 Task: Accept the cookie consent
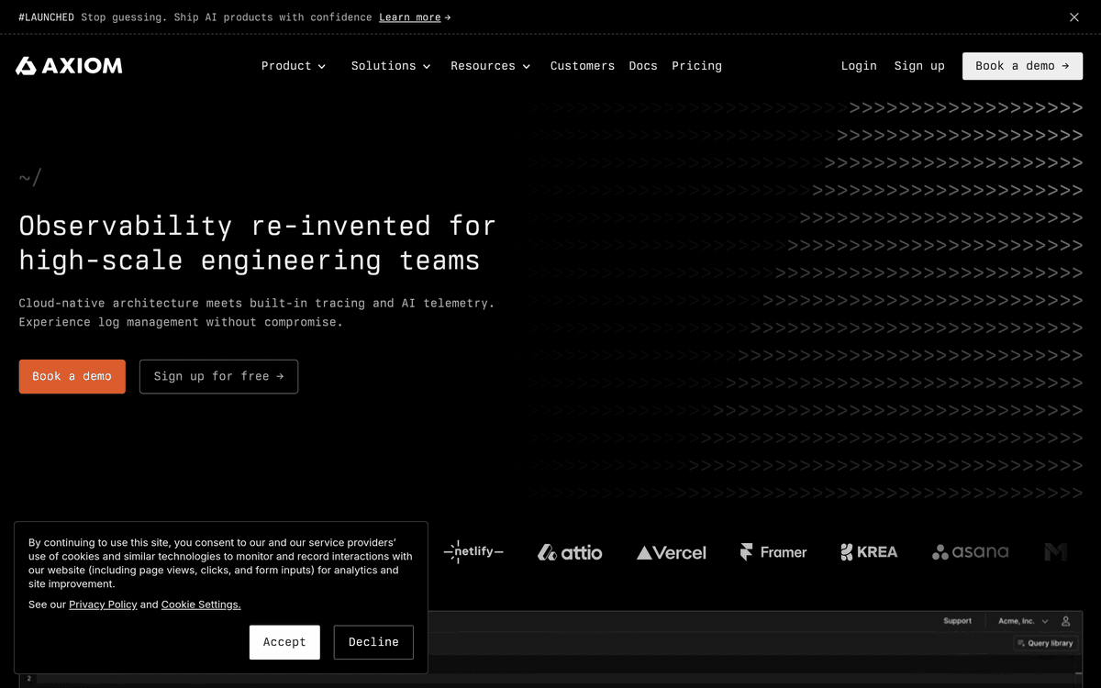(284, 642)
